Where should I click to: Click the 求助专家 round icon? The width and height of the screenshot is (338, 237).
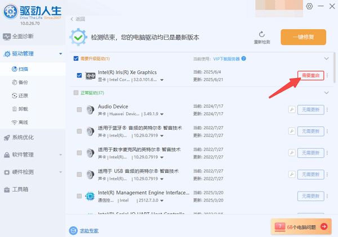pos(73,231)
